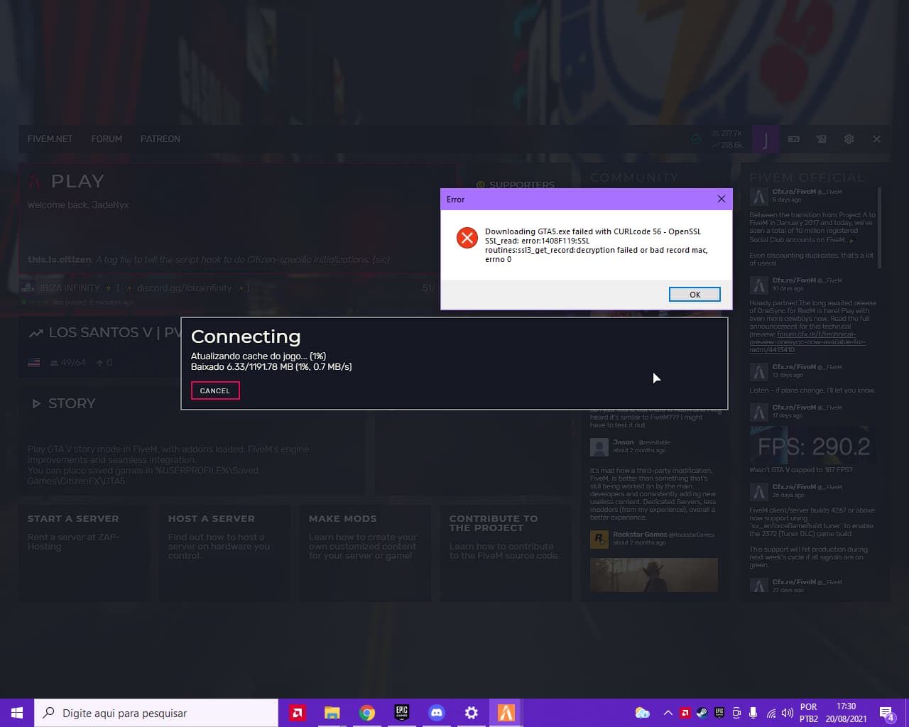The width and height of the screenshot is (909, 727).
Task: Open FiveM settings gear icon
Action: pyautogui.click(x=849, y=139)
